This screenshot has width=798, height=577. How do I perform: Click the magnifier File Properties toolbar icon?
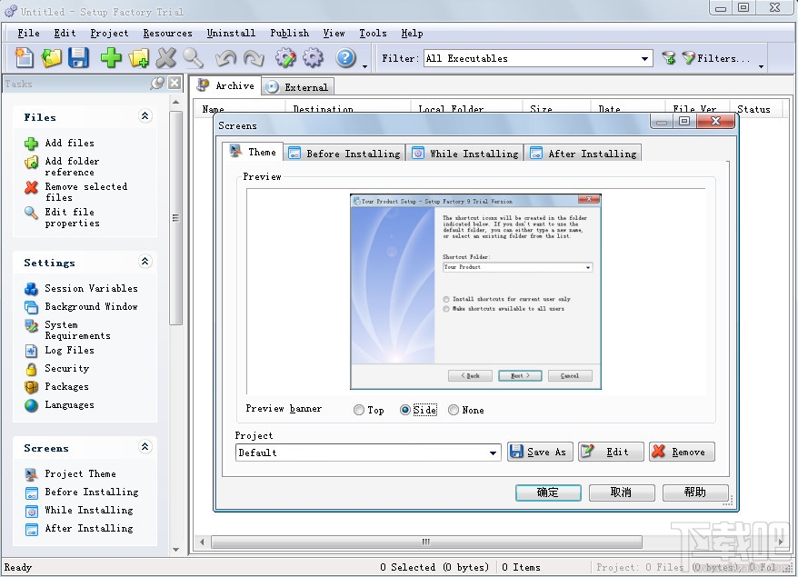[194, 57]
